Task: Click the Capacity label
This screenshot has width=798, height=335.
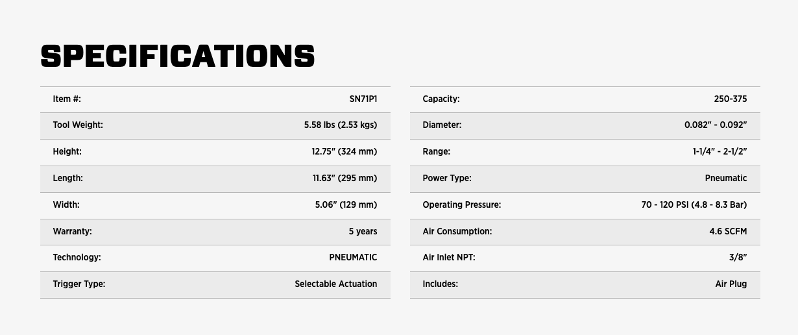Action: coord(441,99)
